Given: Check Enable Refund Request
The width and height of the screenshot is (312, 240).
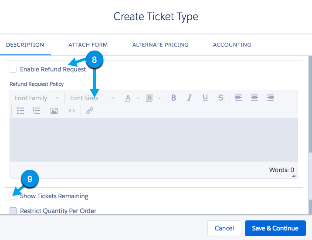Looking at the screenshot, I should (x=13, y=69).
